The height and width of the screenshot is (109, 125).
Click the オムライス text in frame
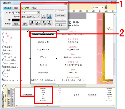tap(43, 65)
